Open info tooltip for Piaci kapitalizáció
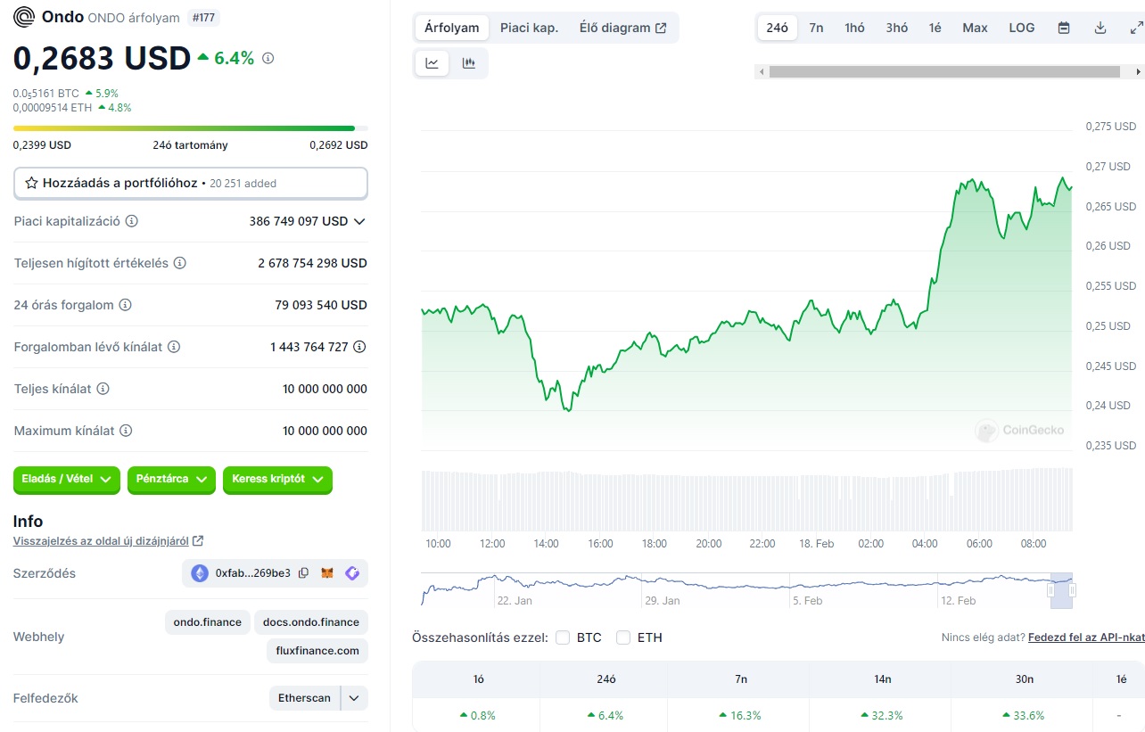This screenshot has height=732, width=1145. click(x=132, y=221)
